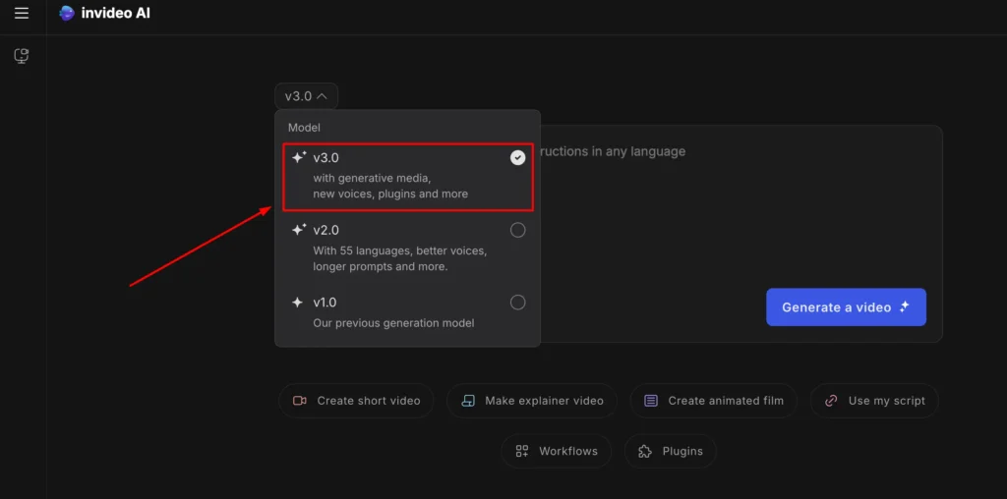Open the monitor icon in left sidebar

[22, 56]
